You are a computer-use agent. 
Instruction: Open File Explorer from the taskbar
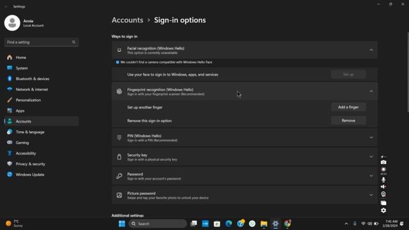coord(264,224)
